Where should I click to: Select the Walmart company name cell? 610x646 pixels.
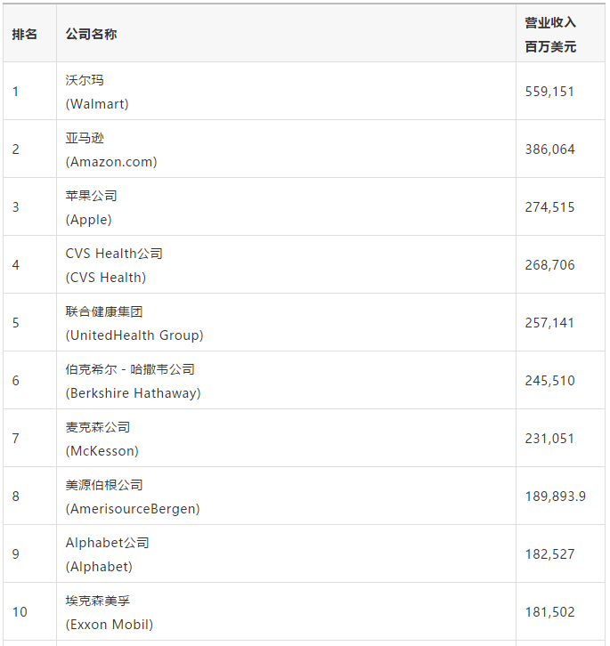(97, 92)
